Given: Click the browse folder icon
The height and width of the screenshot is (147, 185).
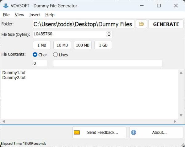Looking at the screenshot, I should 141,24.
